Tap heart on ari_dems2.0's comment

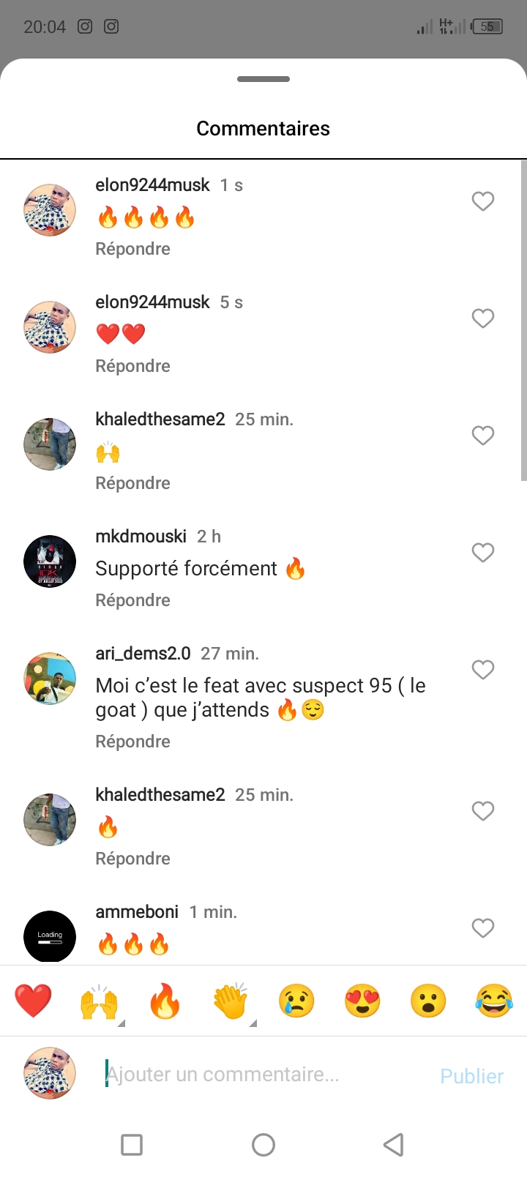point(482,670)
